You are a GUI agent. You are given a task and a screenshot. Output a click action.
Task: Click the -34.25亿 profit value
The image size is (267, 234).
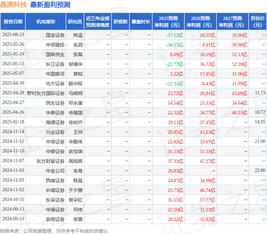coord(175,45)
